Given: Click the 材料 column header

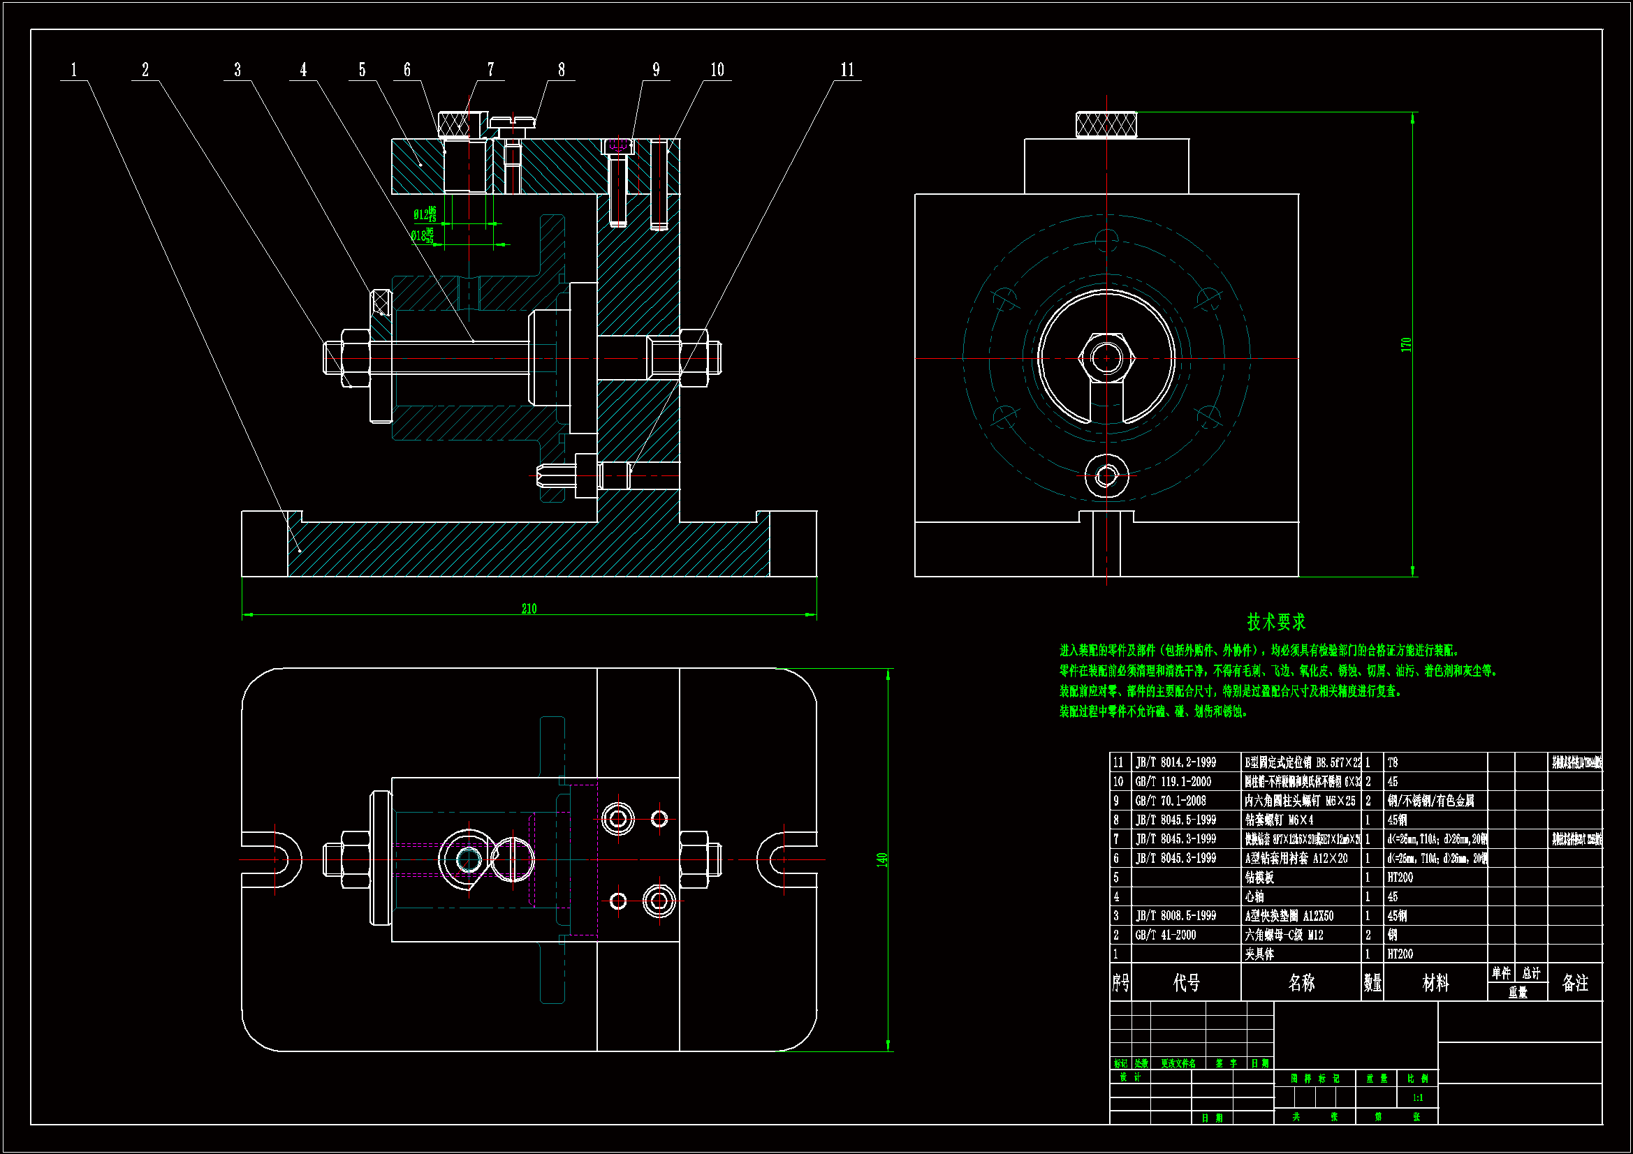Looking at the screenshot, I should pos(1435,983).
